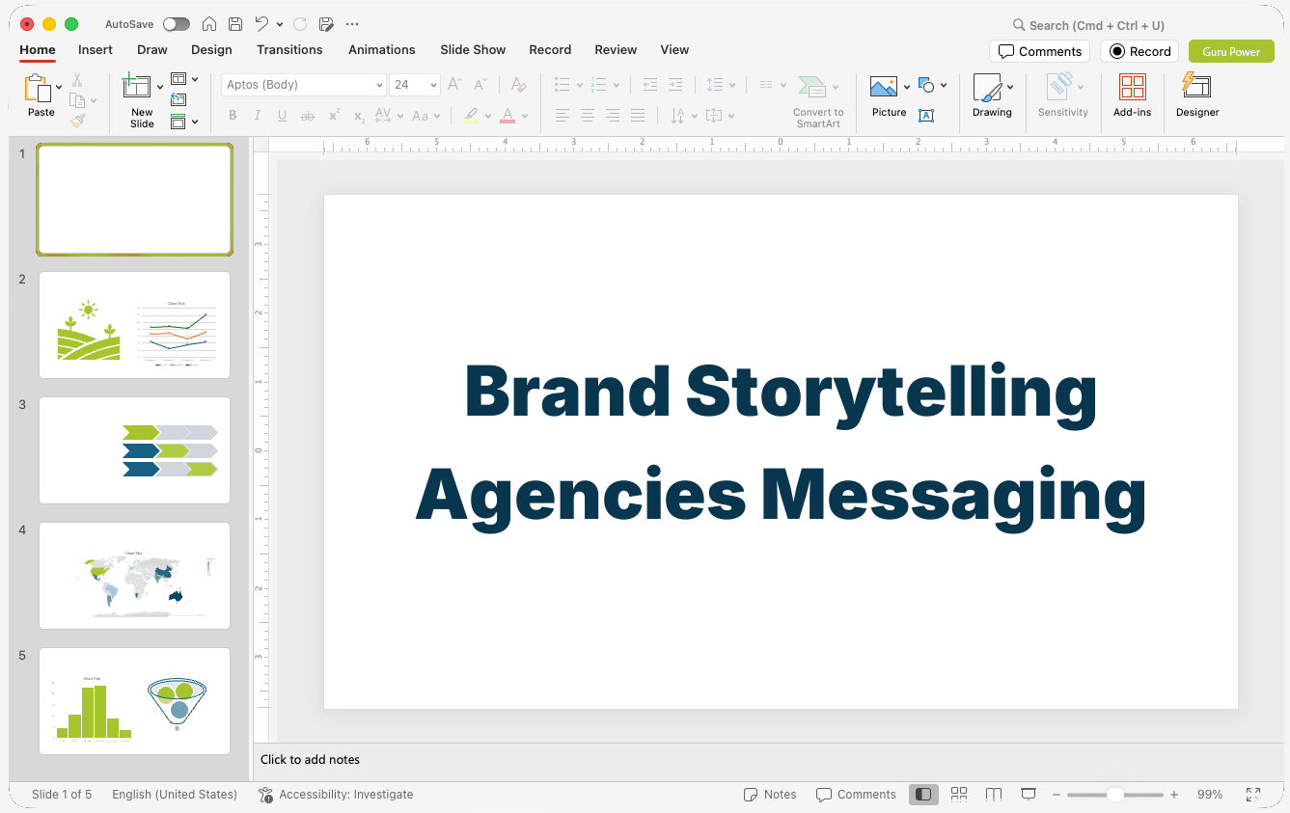Open the Design tab
1290x813 pixels.
pos(211,49)
